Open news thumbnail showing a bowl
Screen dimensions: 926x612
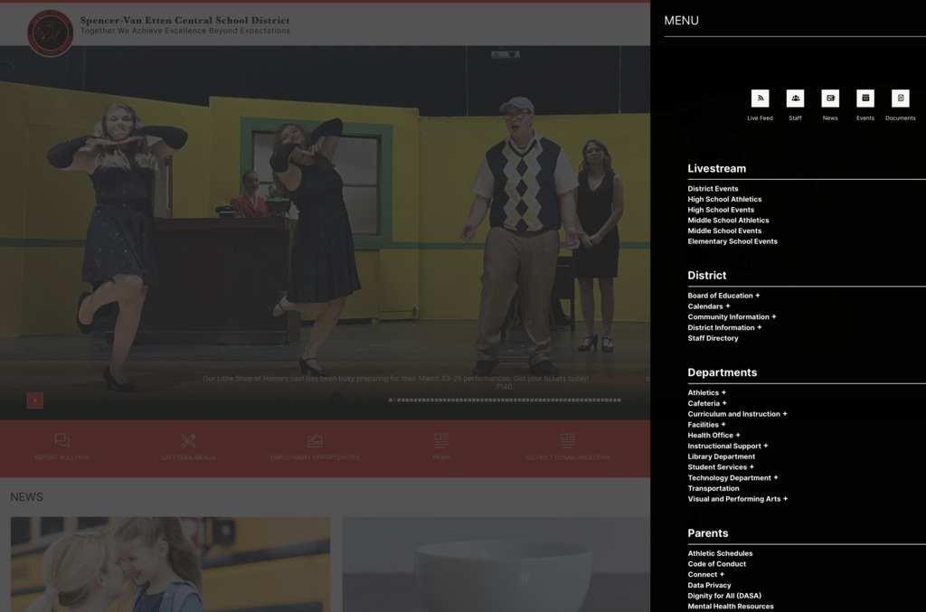pyautogui.click(x=496, y=564)
